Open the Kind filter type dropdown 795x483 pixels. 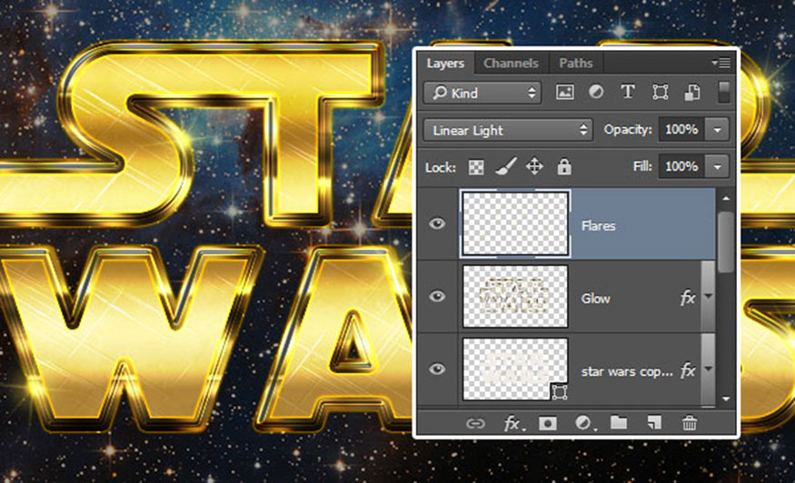click(x=482, y=93)
